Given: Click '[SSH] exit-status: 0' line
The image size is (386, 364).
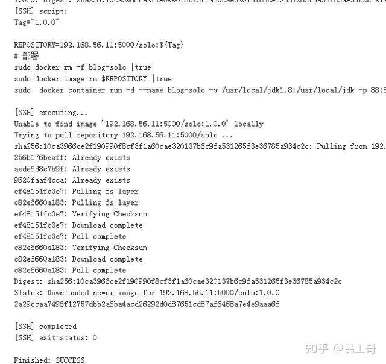Looking at the screenshot, I should pos(55,337).
